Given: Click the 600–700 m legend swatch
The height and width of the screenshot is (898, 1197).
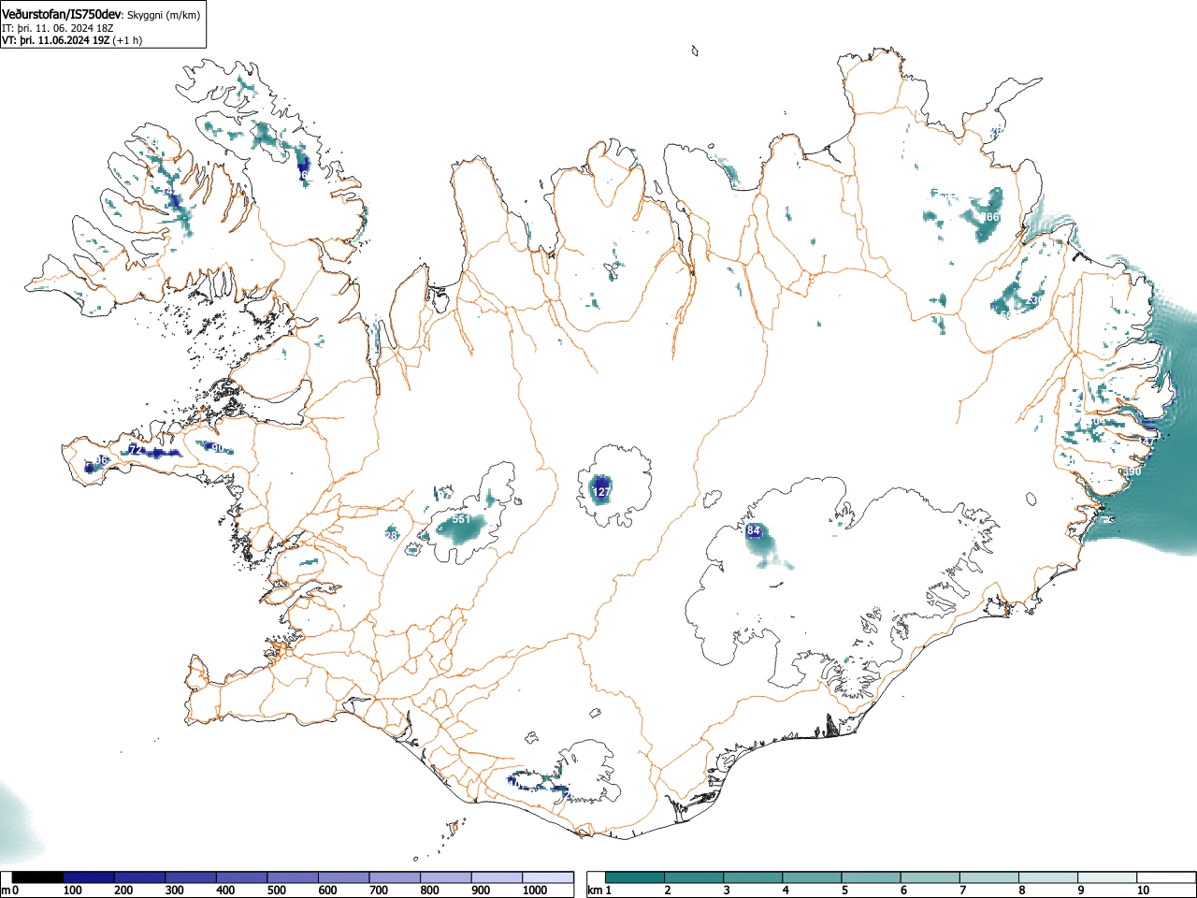Looking at the screenshot, I should [x=344, y=877].
